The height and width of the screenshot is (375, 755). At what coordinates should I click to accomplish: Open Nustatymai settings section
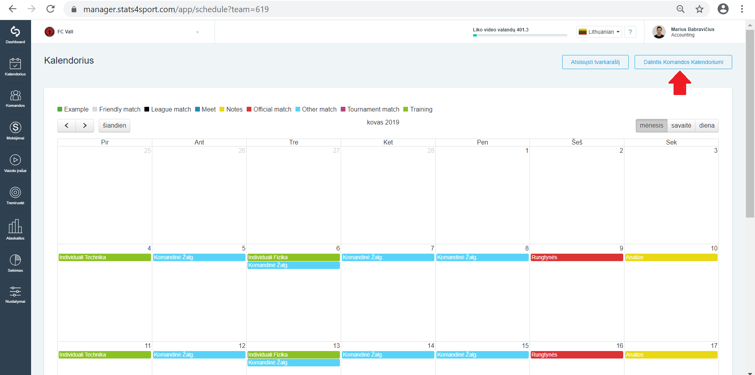click(x=15, y=295)
